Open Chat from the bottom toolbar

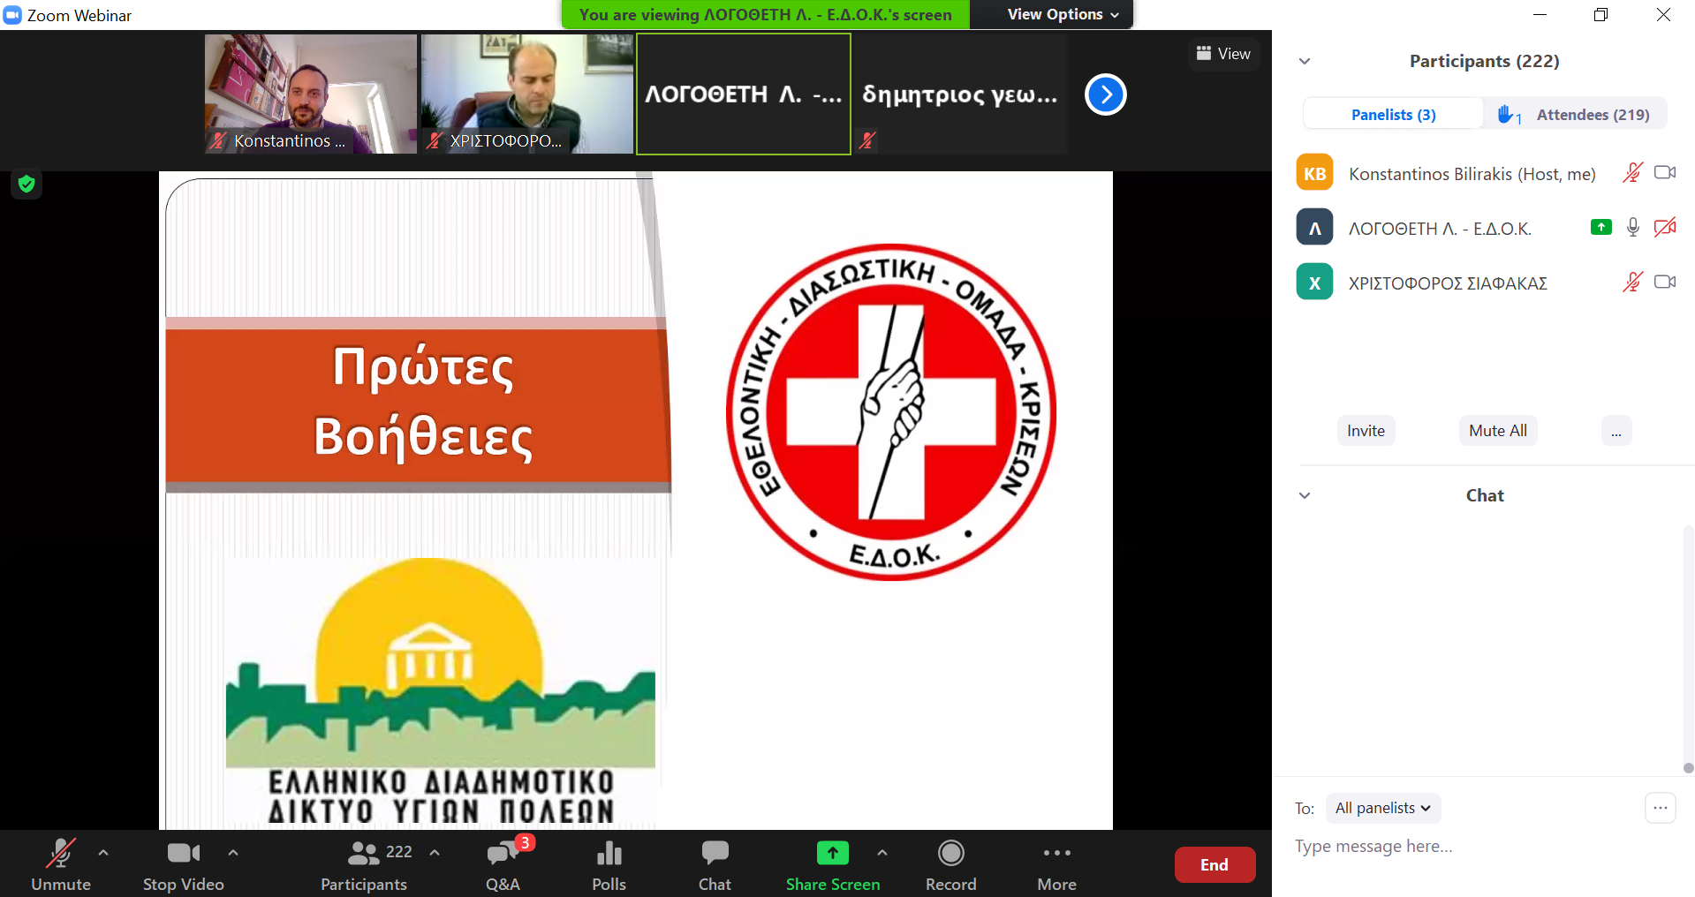[x=715, y=864]
